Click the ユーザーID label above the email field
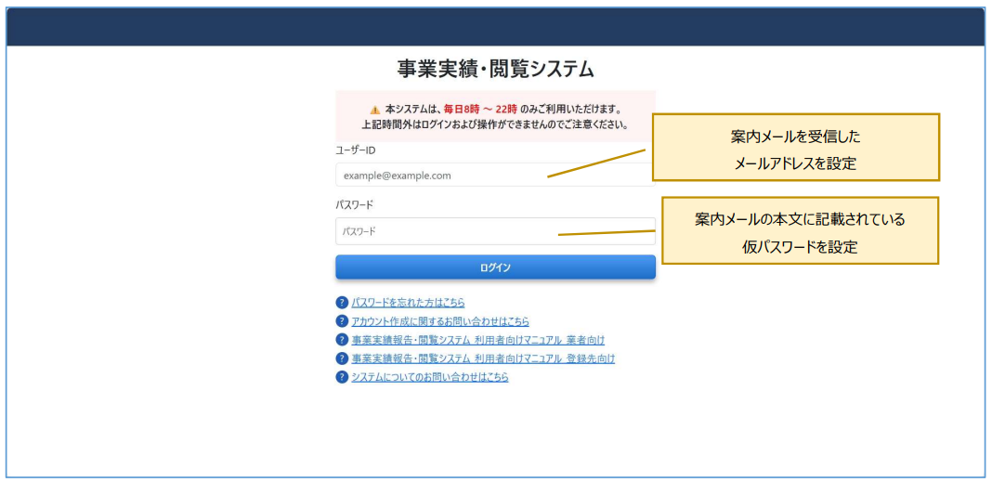This screenshot has height=482, width=992. pyautogui.click(x=356, y=150)
